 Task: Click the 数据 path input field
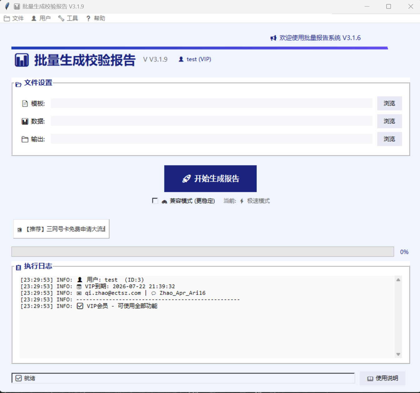point(212,121)
